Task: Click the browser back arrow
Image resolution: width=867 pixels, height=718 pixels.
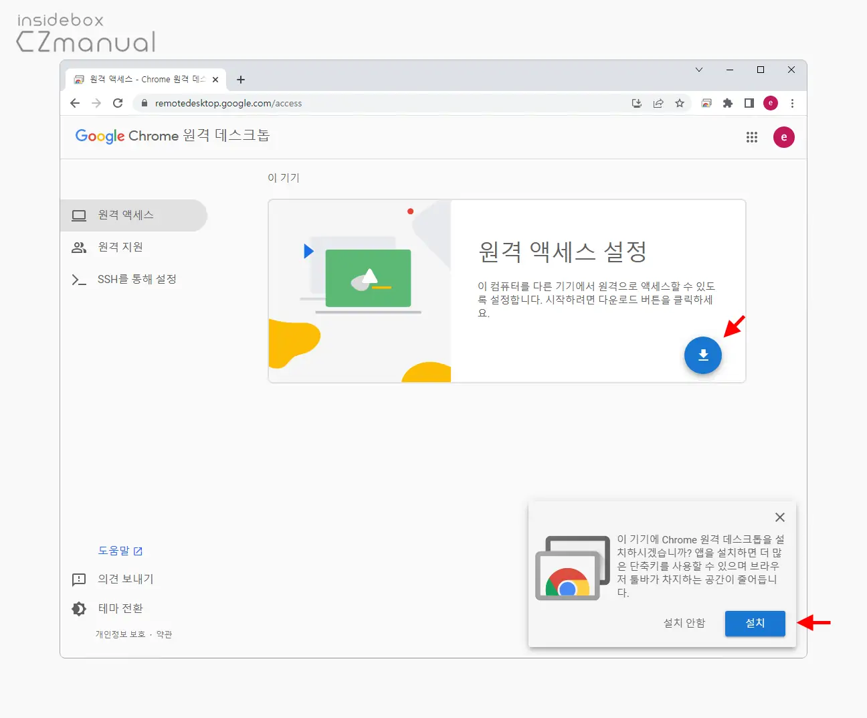Action: click(x=75, y=103)
